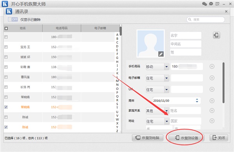Click 恢复到设备 button
Screen dimensions: 234x152
point(186,138)
